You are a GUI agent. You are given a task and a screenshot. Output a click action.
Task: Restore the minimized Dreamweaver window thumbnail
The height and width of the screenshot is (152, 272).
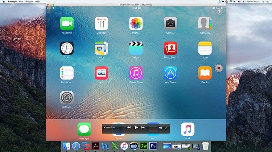click(186, 147)
